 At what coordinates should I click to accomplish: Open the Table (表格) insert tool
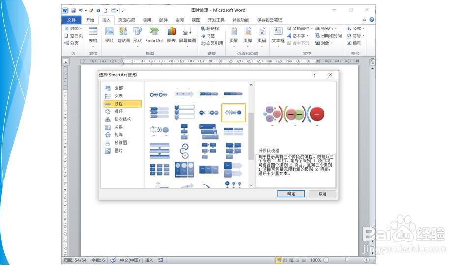pyautogui.click(x=93, y=36)
